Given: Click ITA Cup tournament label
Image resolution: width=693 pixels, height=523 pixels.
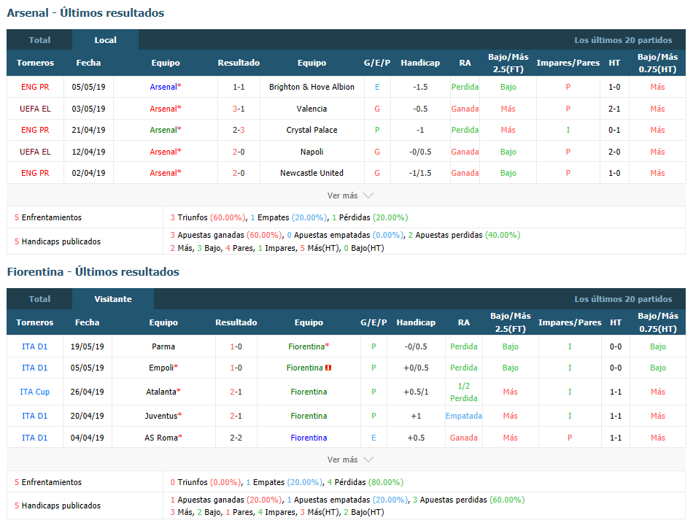Looking at the screenshot, I should coord(34,392).
